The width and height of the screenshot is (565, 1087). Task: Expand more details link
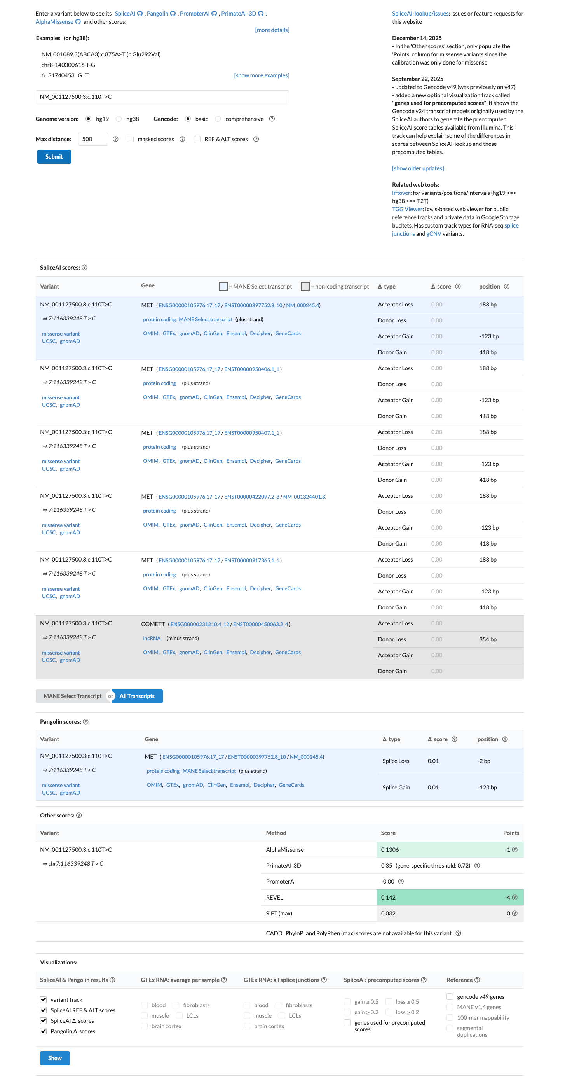tap(272, 30)
